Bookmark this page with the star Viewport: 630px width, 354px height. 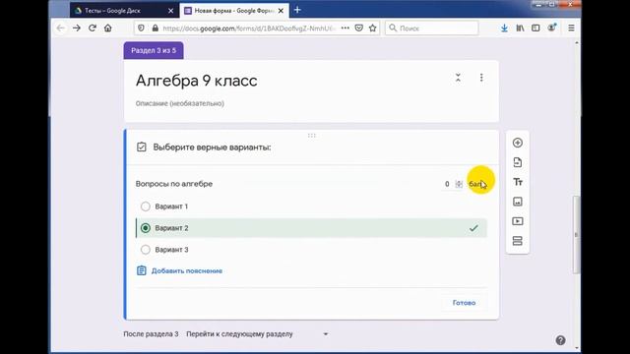[x=373, y=29]
